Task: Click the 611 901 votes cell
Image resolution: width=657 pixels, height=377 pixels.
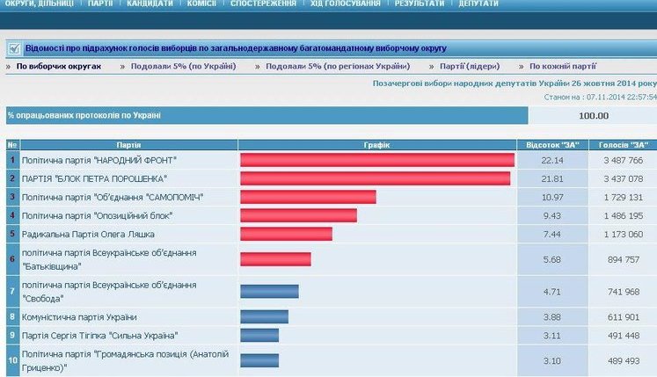Action: (x=623, y=317)
